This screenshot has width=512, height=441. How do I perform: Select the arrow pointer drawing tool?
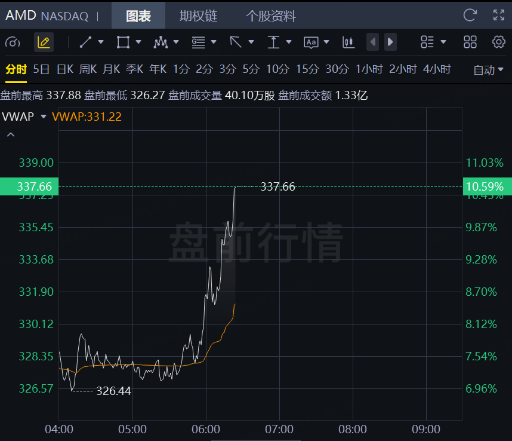[x=236, y=42]
